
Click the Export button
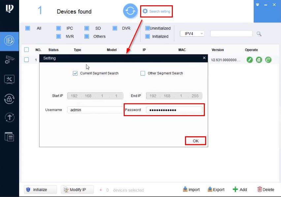(x=216, y=189)
